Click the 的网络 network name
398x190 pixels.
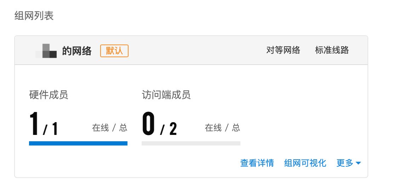[x=77, y=51]
